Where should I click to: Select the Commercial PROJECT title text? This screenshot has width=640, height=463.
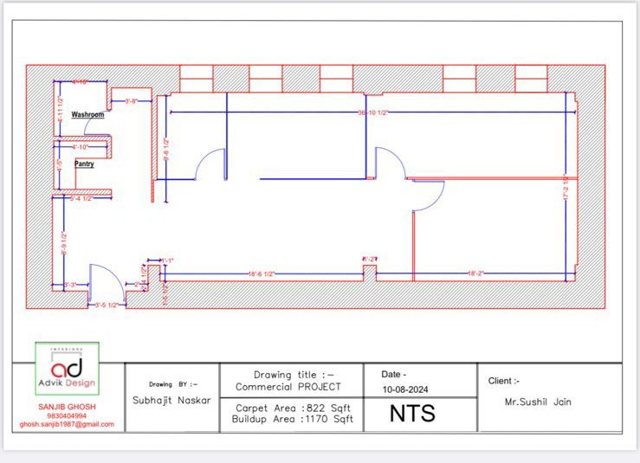[288, 387]
